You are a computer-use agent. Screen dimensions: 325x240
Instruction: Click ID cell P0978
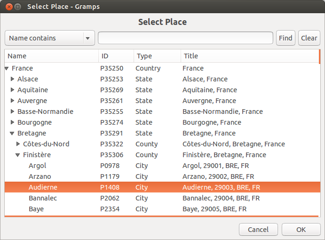pyautogui.click(x=110, y=166)
